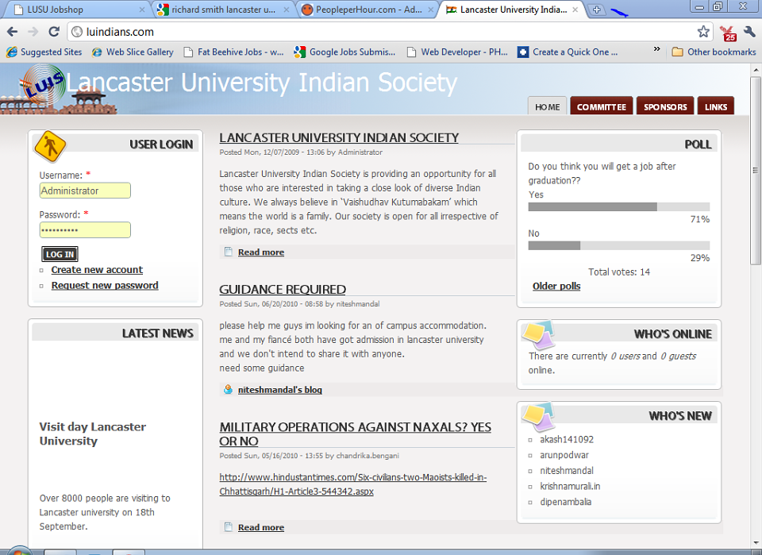The image size is (762, 555).
Task: Close the PeopleperHour.com tab
Action: (430, 10)
